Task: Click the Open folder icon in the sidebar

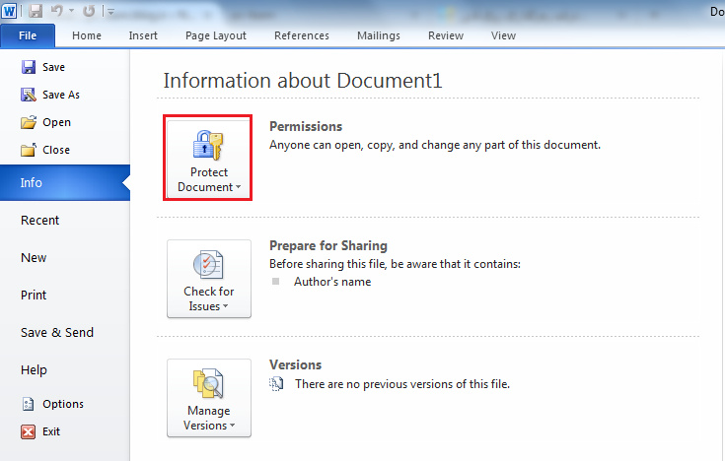Action: pyautogui.click(x=29, y=122)
